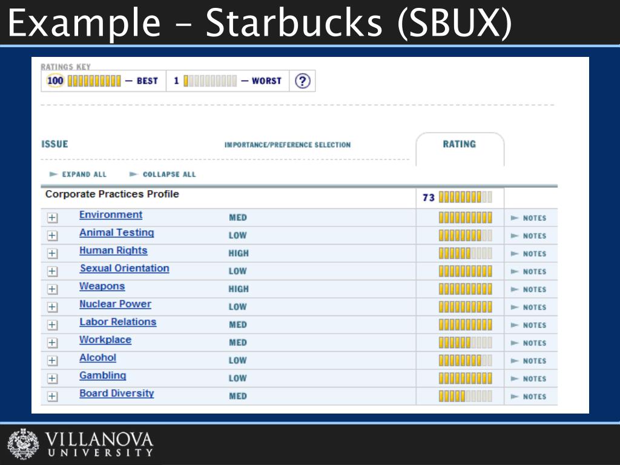The image size is (620, 465).
Task: Click the 100 Best ratings key
Action: 102,81
